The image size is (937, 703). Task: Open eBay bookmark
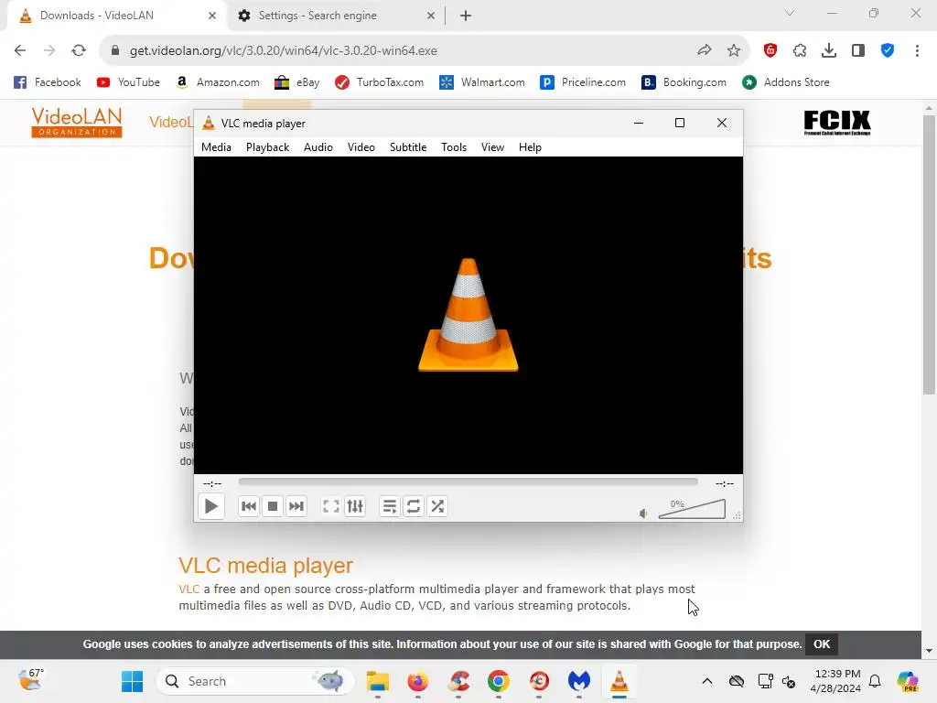(x=297, y=82)
